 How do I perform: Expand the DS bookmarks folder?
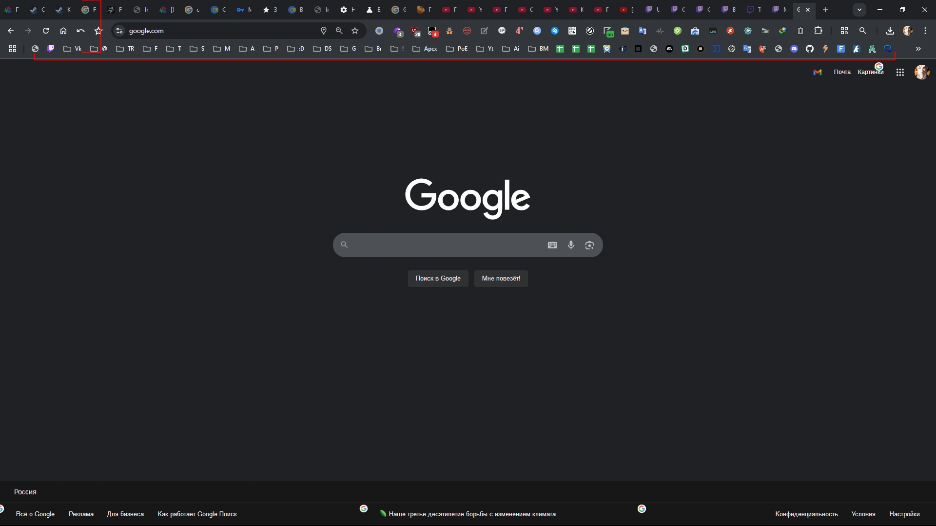click(x=323, y=49)
